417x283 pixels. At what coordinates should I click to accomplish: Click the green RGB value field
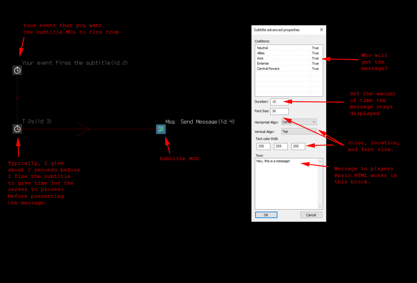(x=281, y=146)
